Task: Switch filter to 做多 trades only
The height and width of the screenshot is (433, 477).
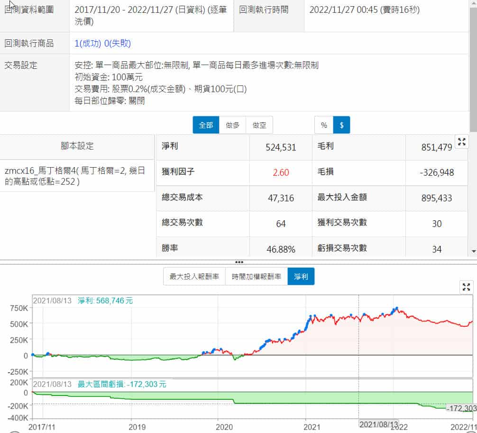Action: click(x=232, y=125)
